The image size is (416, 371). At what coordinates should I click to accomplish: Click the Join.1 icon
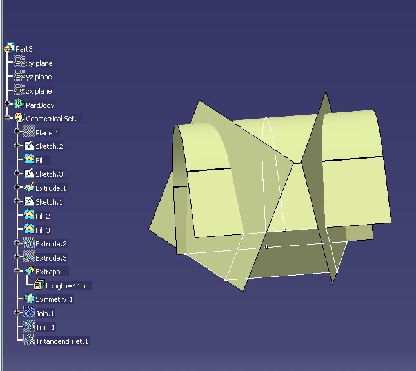tap(29, 312)
